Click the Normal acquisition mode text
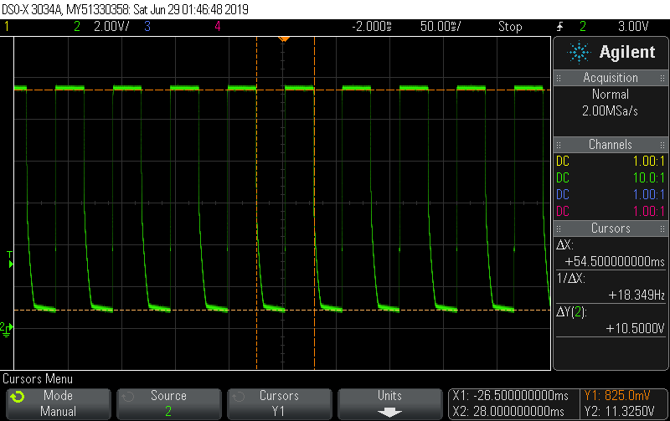Image resolution: width=670 pixels, height=421 pixels. point(611,94)
